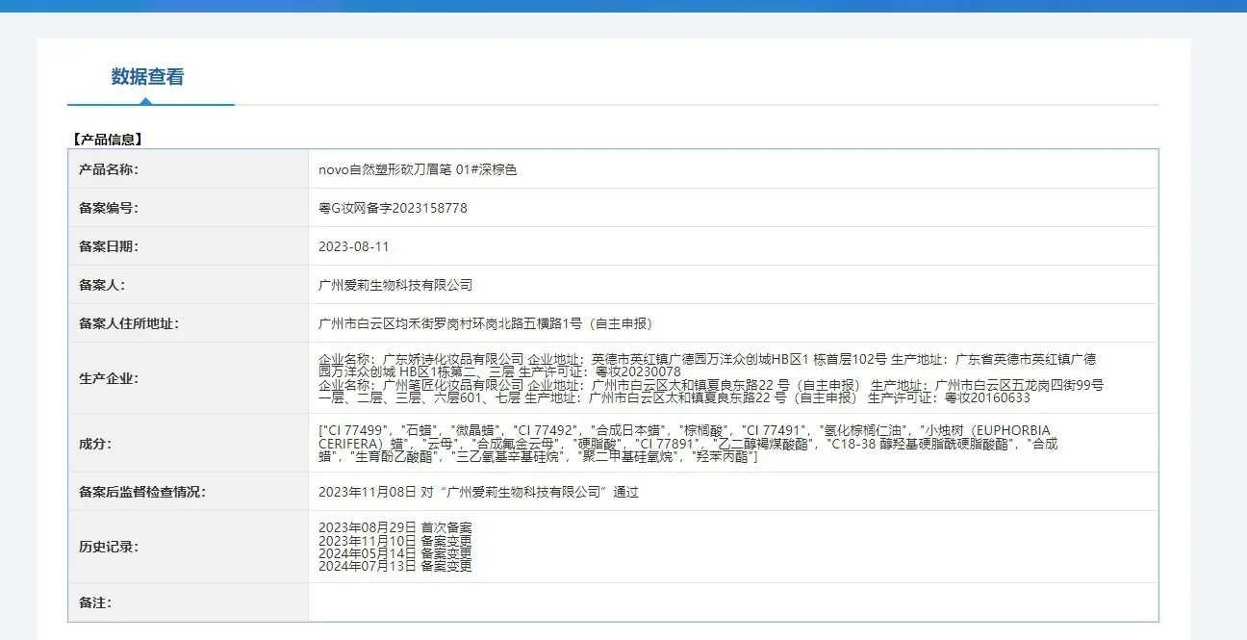Select history entry 2023年08月29日 首次备案
This screenshot has width=1247, height=640.
pos(395,527)
